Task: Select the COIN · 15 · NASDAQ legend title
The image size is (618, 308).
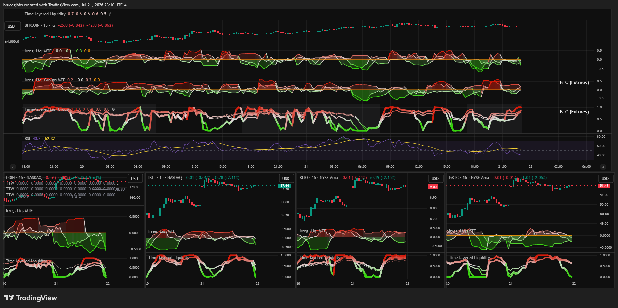Action: (x=24, y=178)
